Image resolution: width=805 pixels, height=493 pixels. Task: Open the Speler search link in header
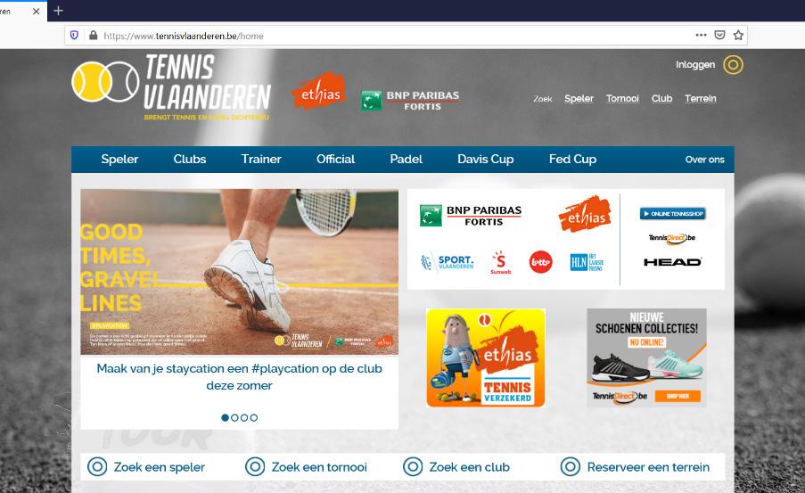point(579,98)
